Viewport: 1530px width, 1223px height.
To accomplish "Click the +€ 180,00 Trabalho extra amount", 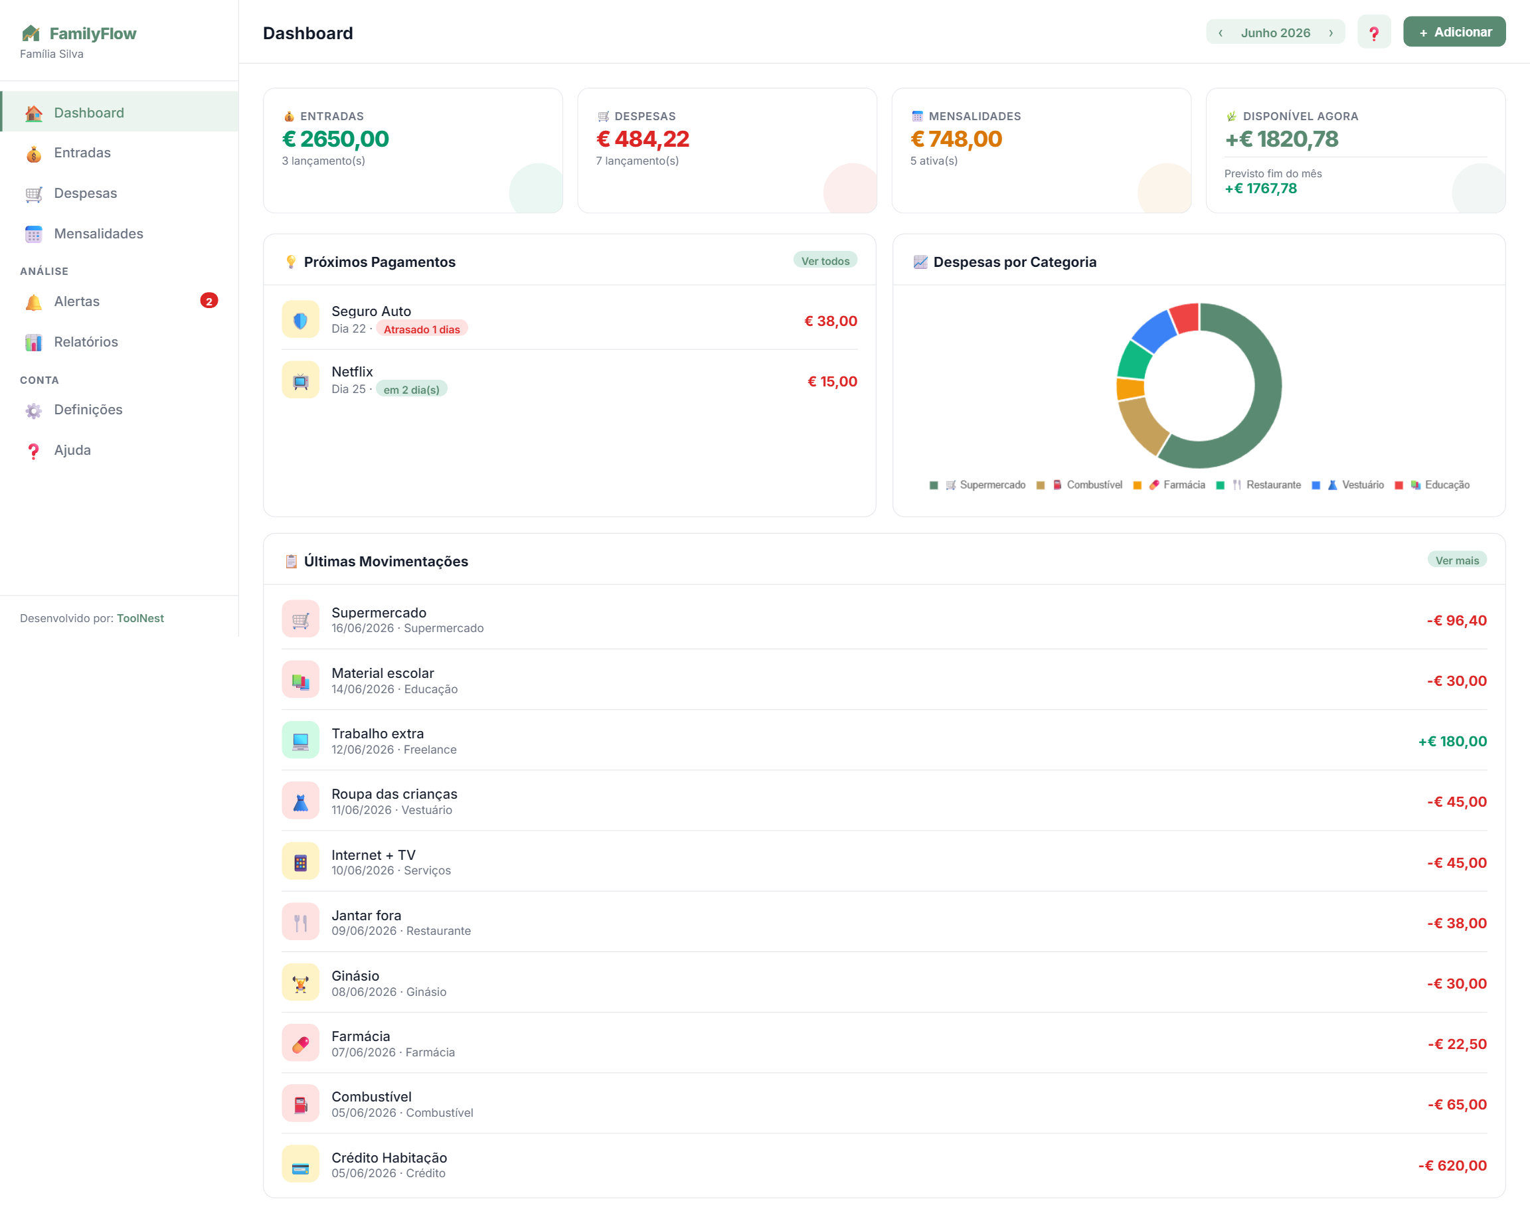I will click(1452, 742).
